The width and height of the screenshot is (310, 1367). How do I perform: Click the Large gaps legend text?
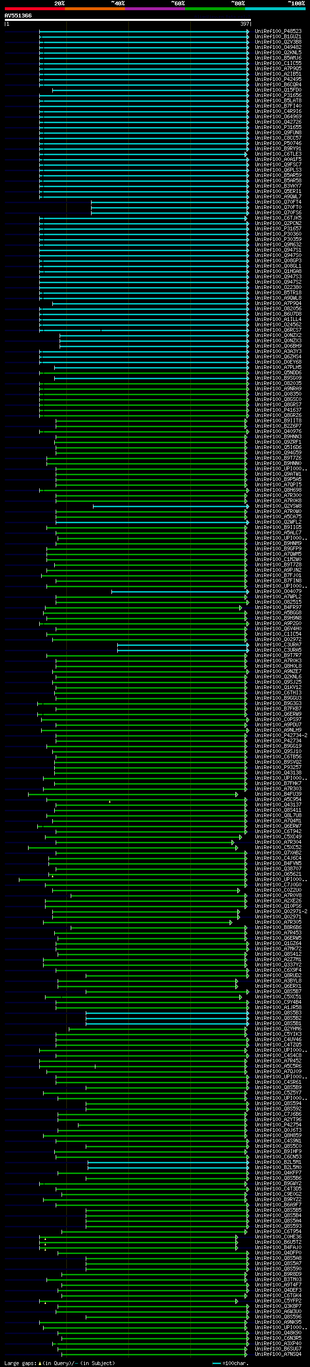pyautogui.click(x=60, y=1363)
